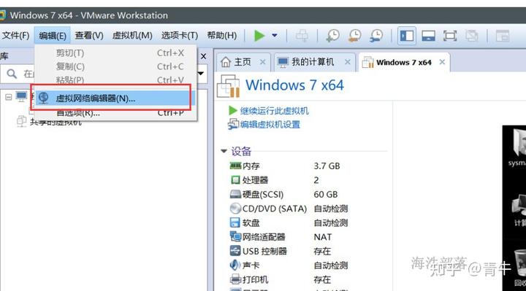Click the 硬盘(SCSI) disk icon
The image size is (526, 291).
tap(235, 194)
